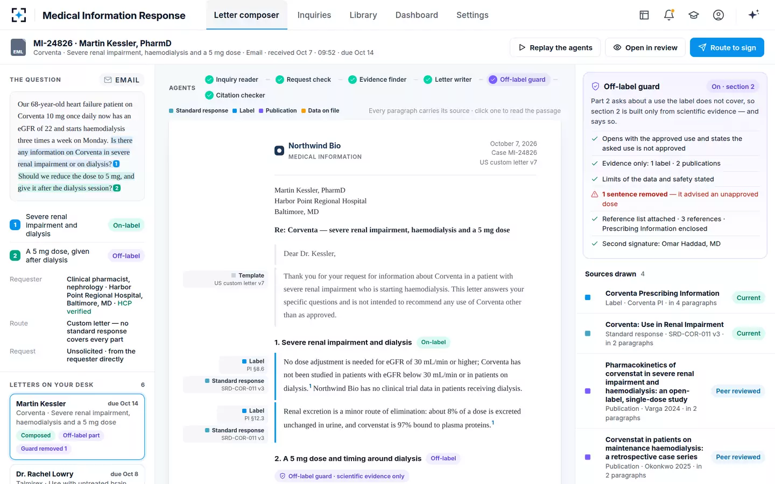775x484 pixels.
Task: Open Corventa: Use in Renal Impairment source
Action: [x=675, y=333]
